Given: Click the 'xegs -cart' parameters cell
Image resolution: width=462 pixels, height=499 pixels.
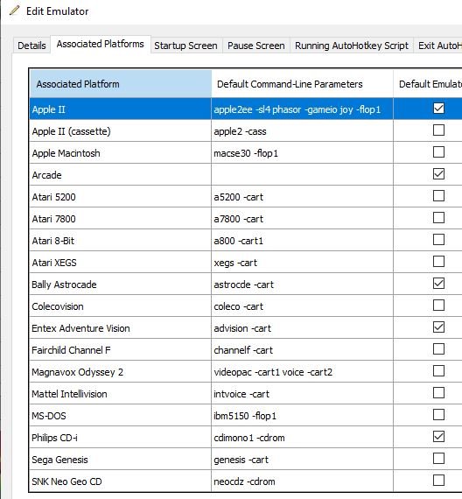Looking at the screenshot, I should 302,263.
